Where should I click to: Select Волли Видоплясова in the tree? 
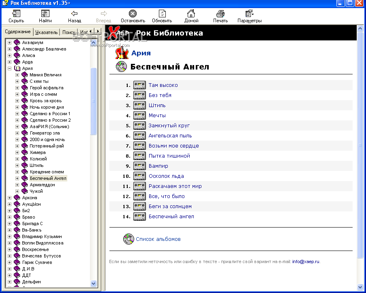pyautogui.click(x=43, y=243)
